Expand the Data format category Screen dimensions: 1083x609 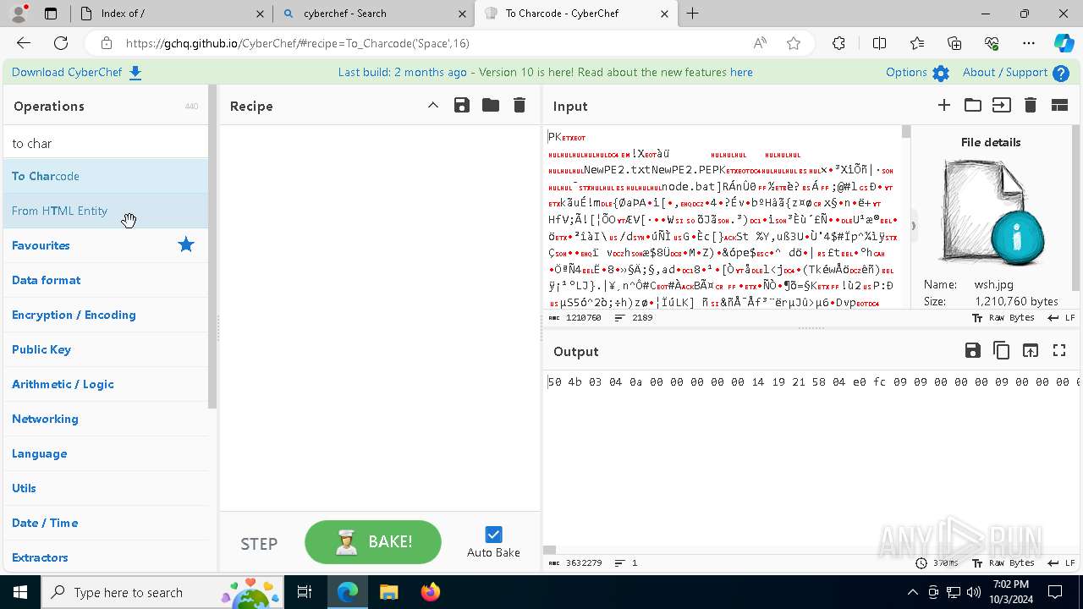coord(106,280)
